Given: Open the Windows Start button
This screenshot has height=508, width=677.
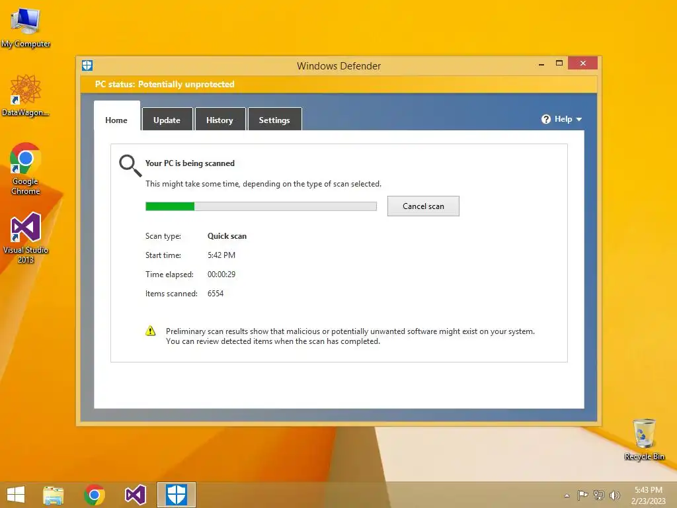Looking at the screenshot, I should pos(16,495).
